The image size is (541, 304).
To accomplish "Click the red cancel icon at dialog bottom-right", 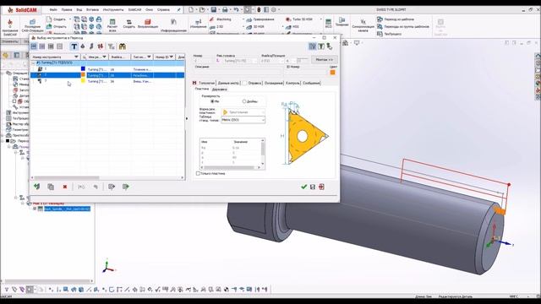I will tap(321, 187).
